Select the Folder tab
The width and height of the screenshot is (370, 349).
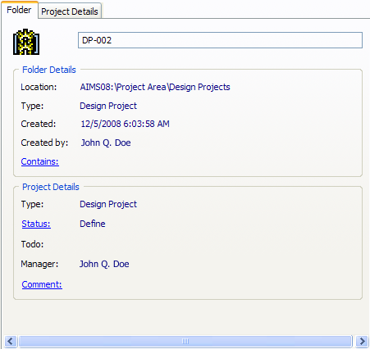19,10
